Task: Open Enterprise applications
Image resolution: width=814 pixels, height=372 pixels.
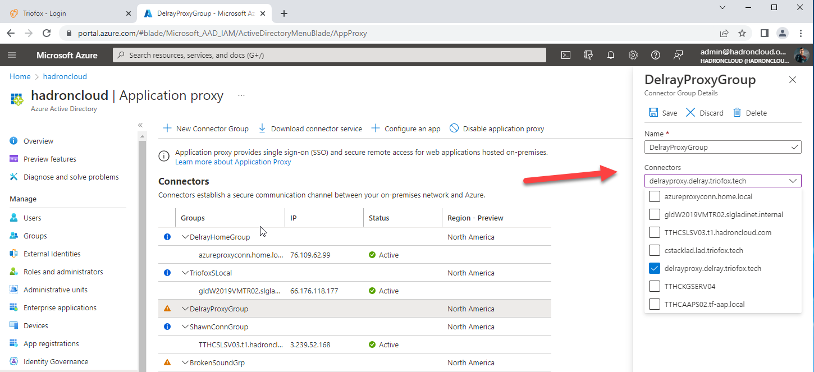Action: pyautogui.click(x=60, y=307)
